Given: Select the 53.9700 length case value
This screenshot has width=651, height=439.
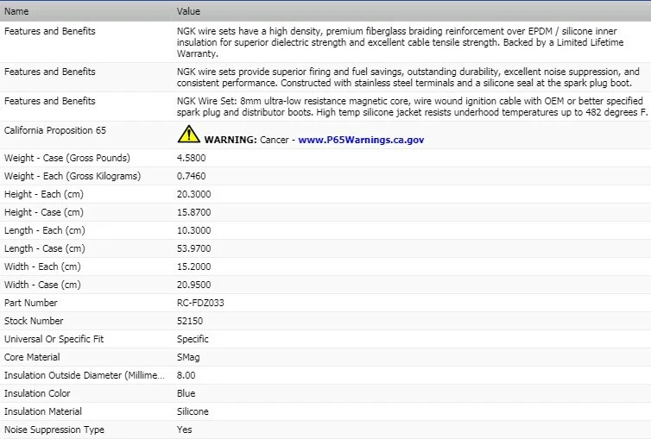Looking at the screenshot, I should point(194,248).
